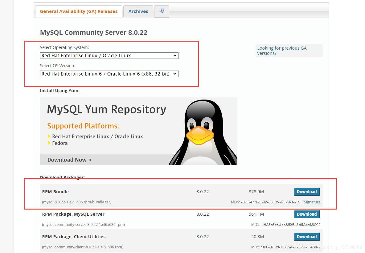
Task: Open the info tooltip tab beside Archives
Action: pos(162,11)
